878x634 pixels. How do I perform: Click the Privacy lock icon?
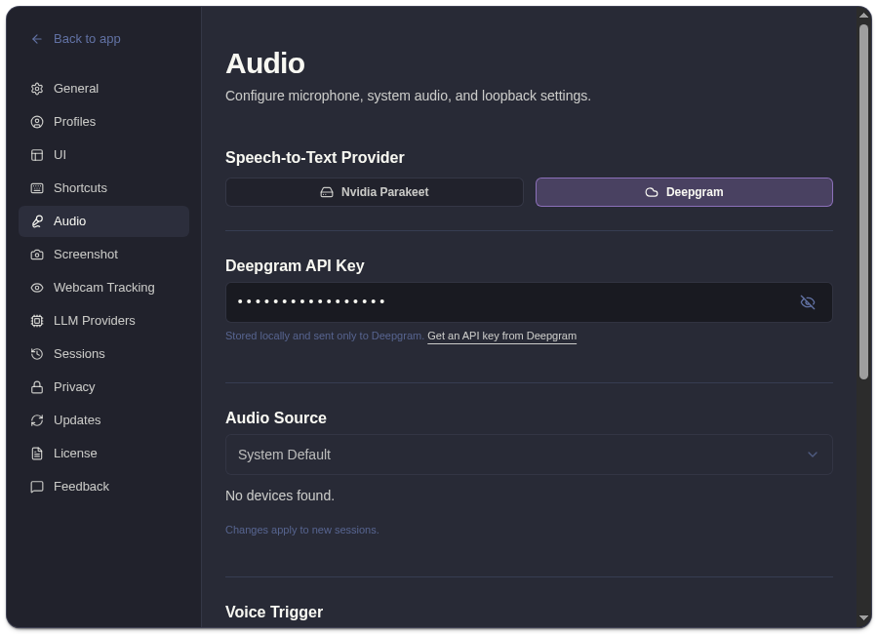37,387
